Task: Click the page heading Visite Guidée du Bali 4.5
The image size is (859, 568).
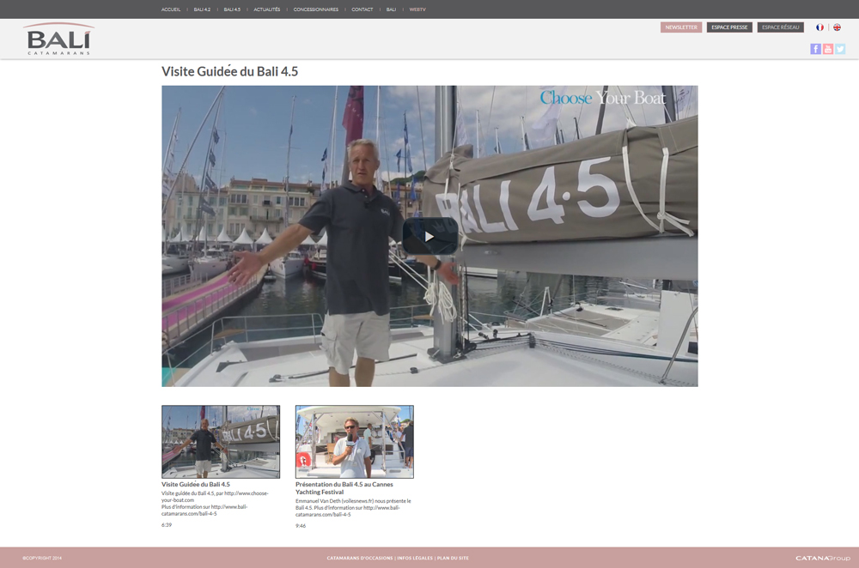Action: pos(229,72)
